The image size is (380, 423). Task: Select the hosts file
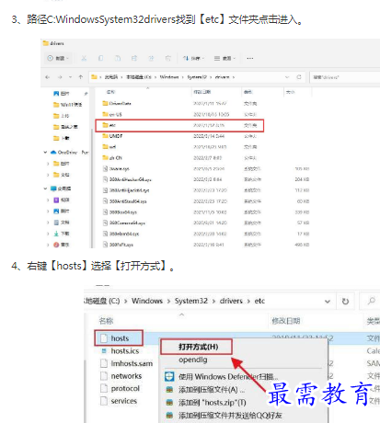pyautogui.click(x=119, y=338)
